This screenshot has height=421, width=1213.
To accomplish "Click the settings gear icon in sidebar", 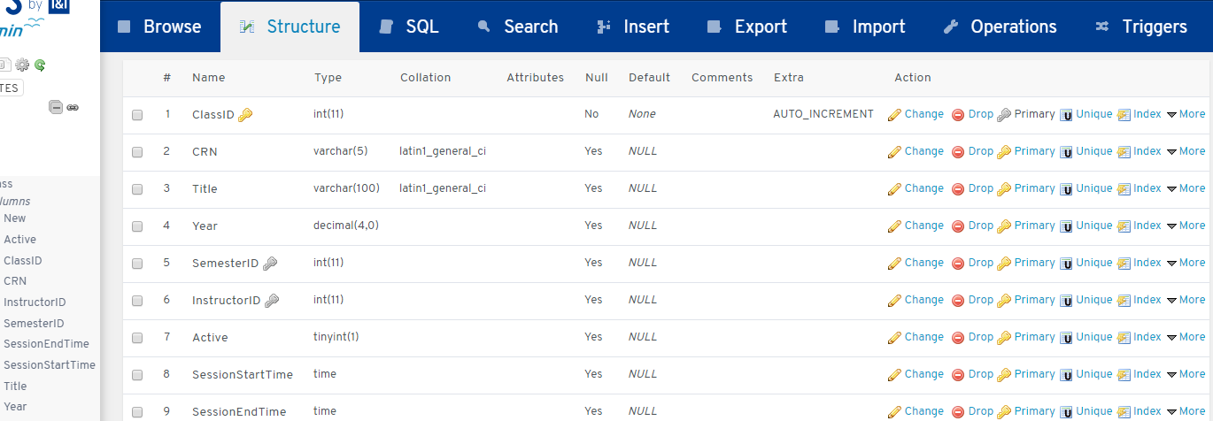I will pos(22,65).
